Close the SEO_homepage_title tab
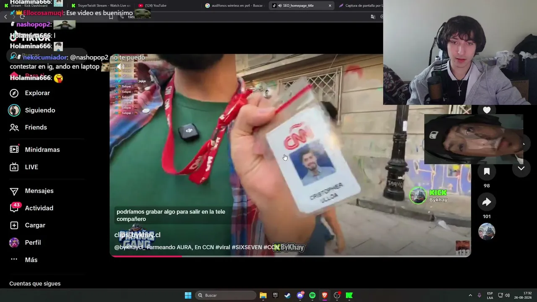 [330, 5]
